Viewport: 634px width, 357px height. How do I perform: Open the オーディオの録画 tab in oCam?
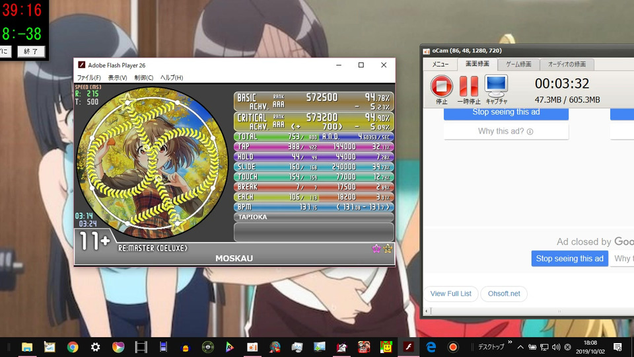pos(567,64)
